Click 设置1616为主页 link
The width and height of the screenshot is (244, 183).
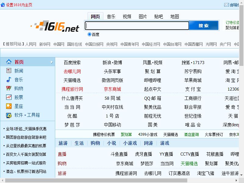tap(19, 5)
